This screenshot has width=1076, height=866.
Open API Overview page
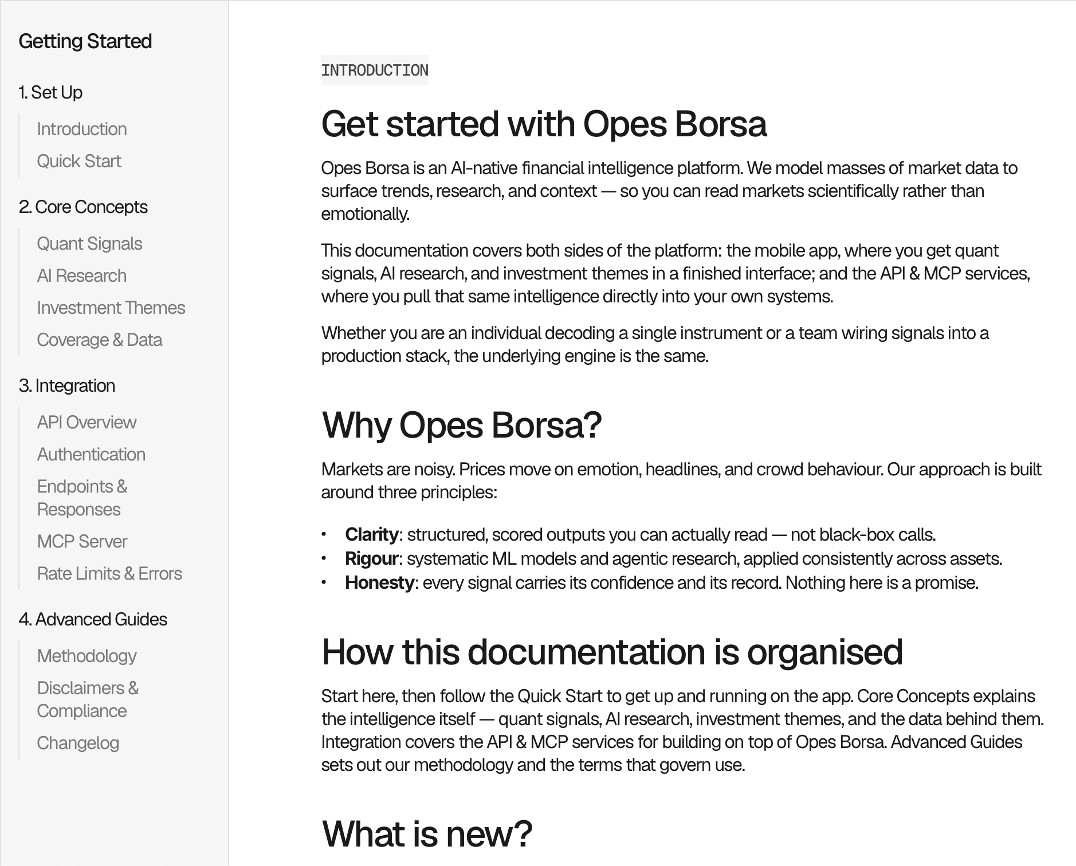(87, 423)
